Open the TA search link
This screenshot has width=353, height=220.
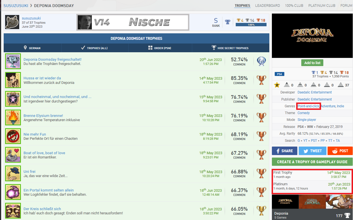pos(338,140)
